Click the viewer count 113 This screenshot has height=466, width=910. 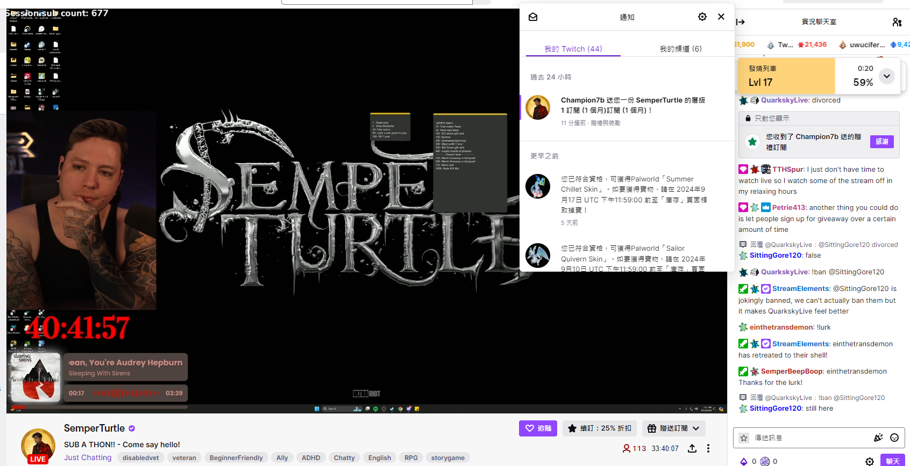[634, 448]
